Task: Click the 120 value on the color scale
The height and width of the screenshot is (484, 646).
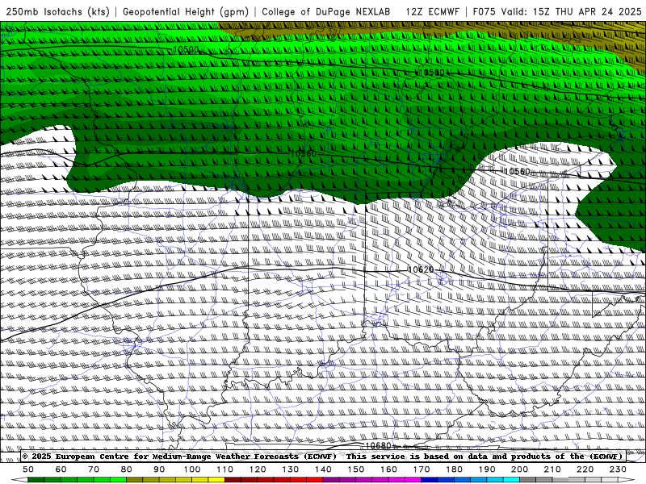Action: point(258,469)
